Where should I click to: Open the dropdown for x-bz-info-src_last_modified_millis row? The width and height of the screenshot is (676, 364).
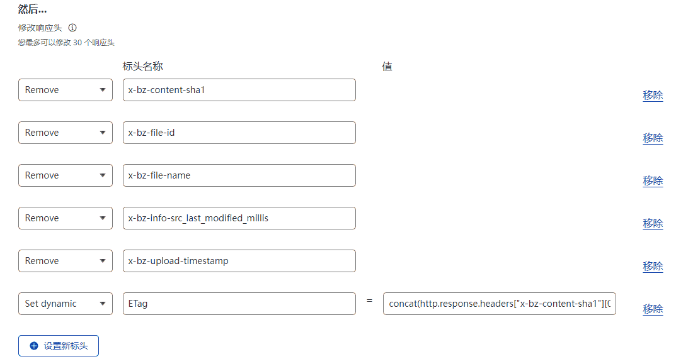point(66,218)
